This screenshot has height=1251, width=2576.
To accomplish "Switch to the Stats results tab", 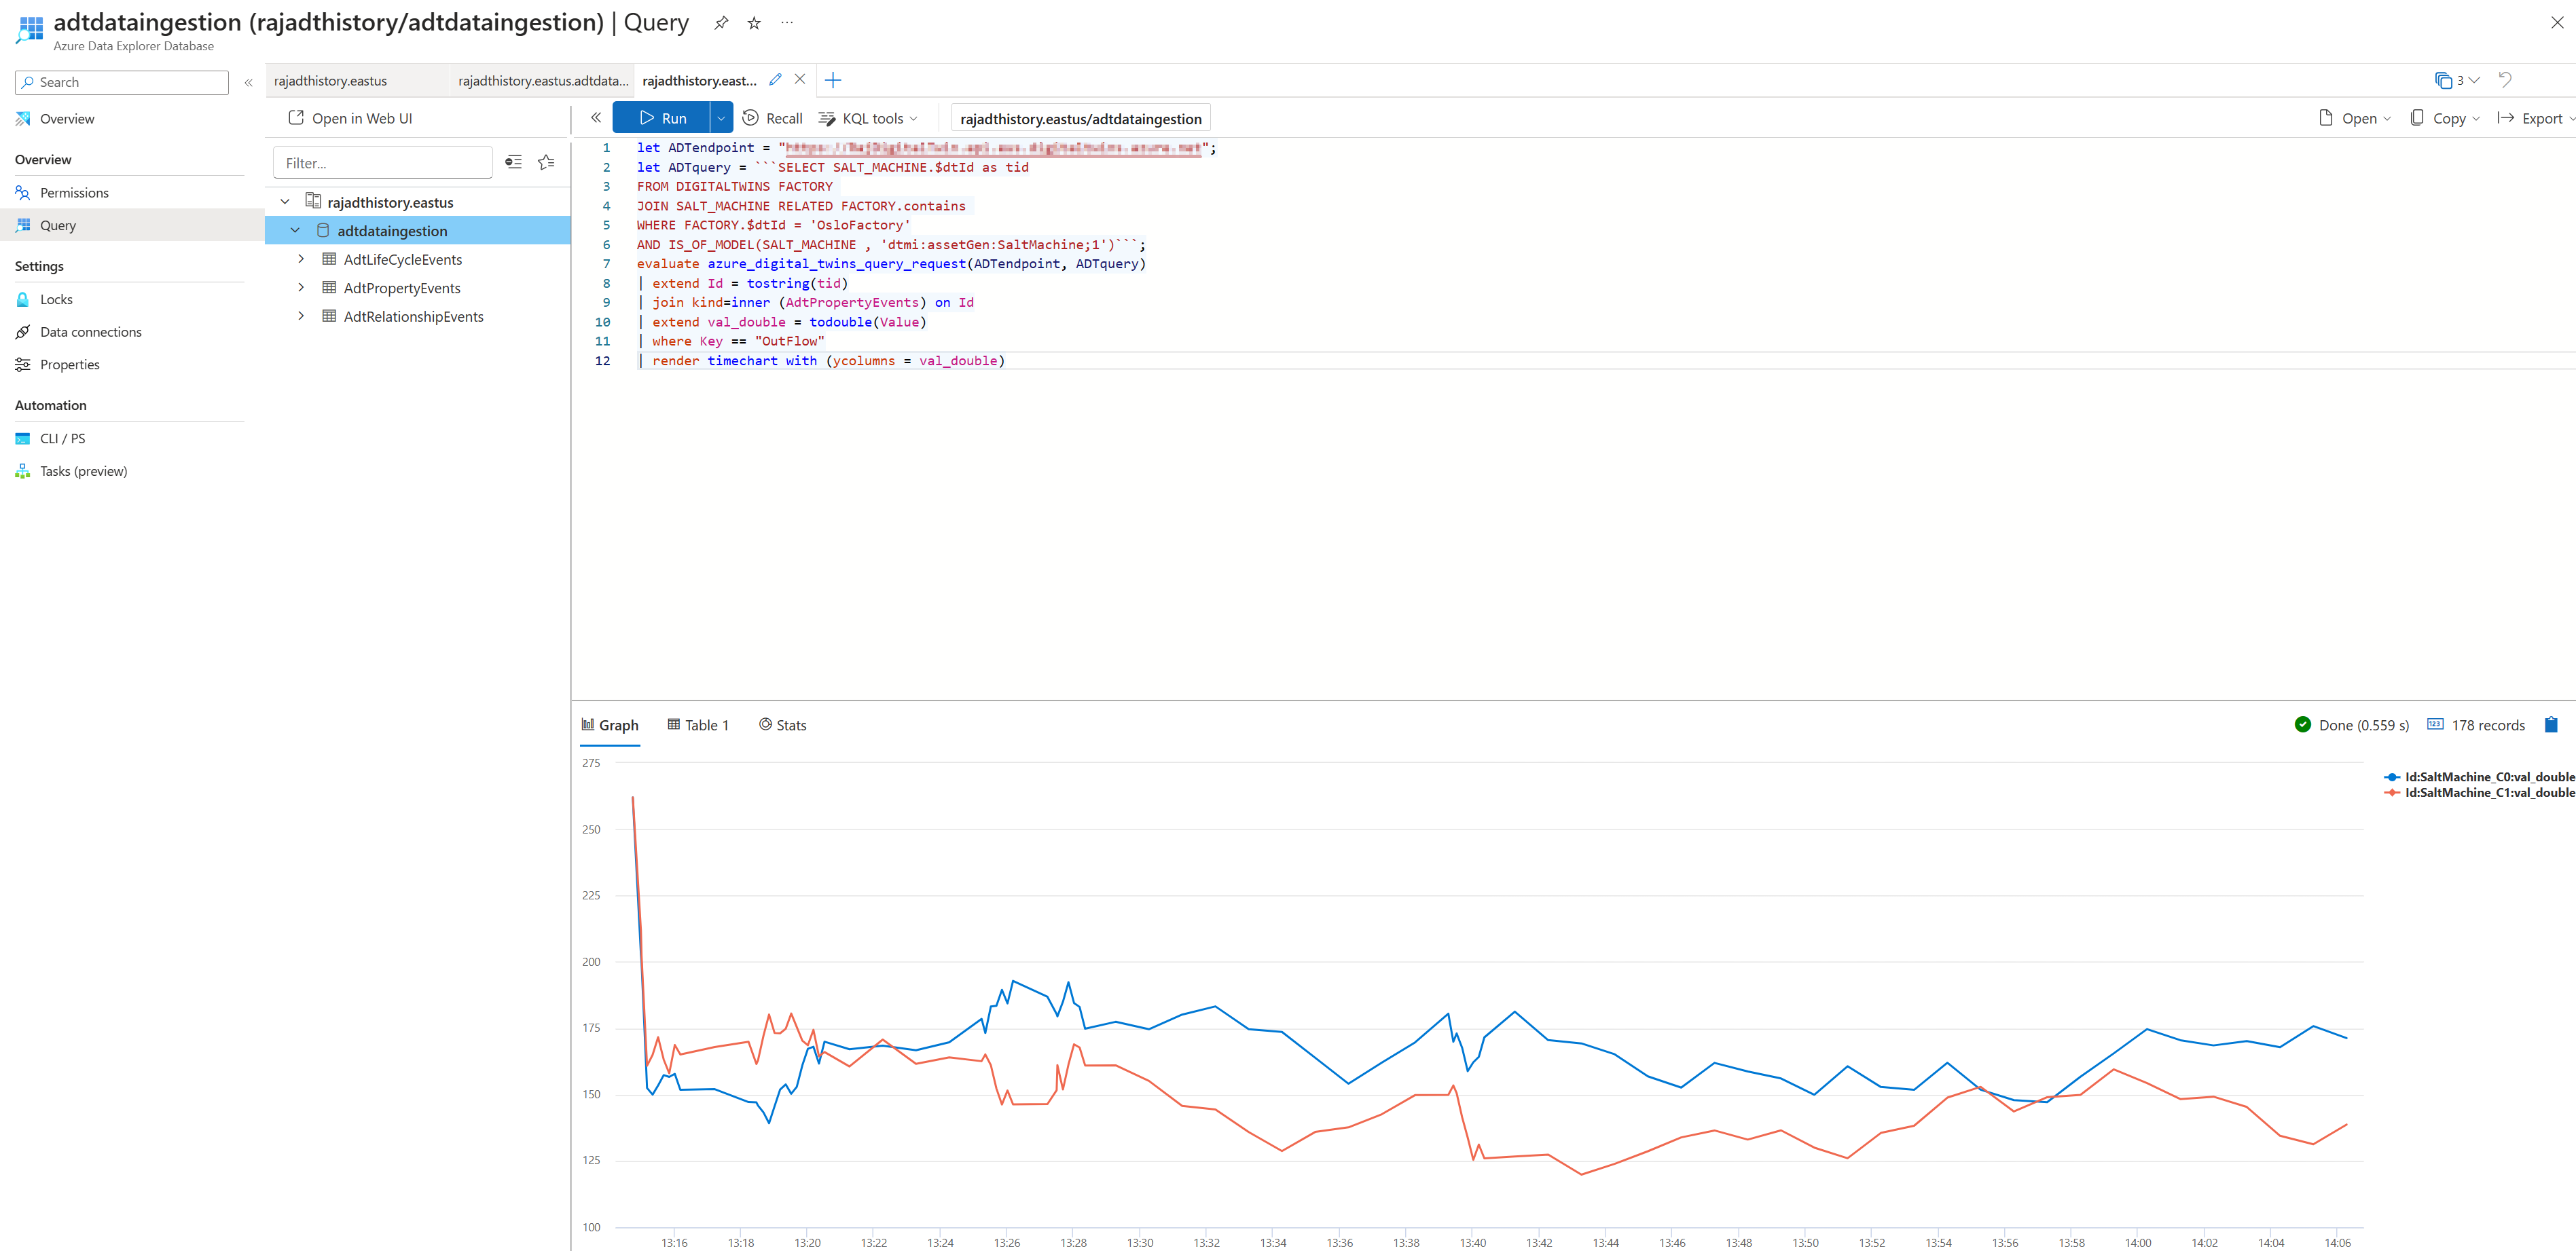I will point(782,724).
